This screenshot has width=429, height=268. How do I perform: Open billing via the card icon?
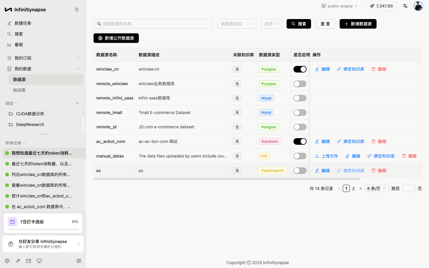(28, 261)
